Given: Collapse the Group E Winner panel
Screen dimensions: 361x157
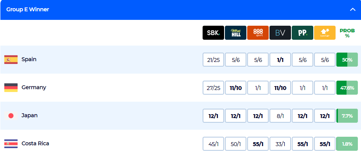Looking at the screenshot, I should [352, 9].
